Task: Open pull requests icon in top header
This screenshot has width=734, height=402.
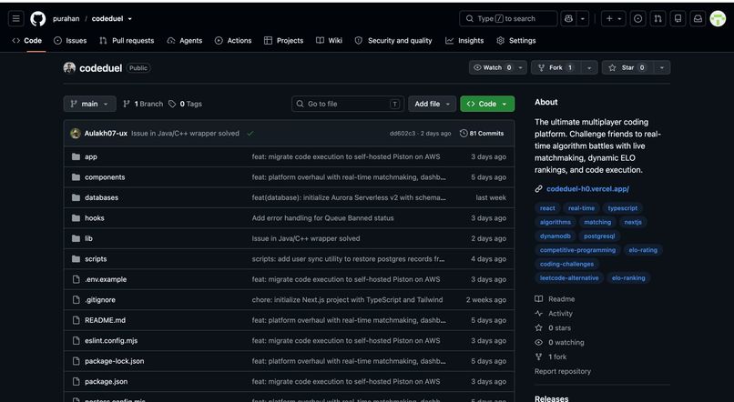Action: pyautogui.click(x=658, y=19)
